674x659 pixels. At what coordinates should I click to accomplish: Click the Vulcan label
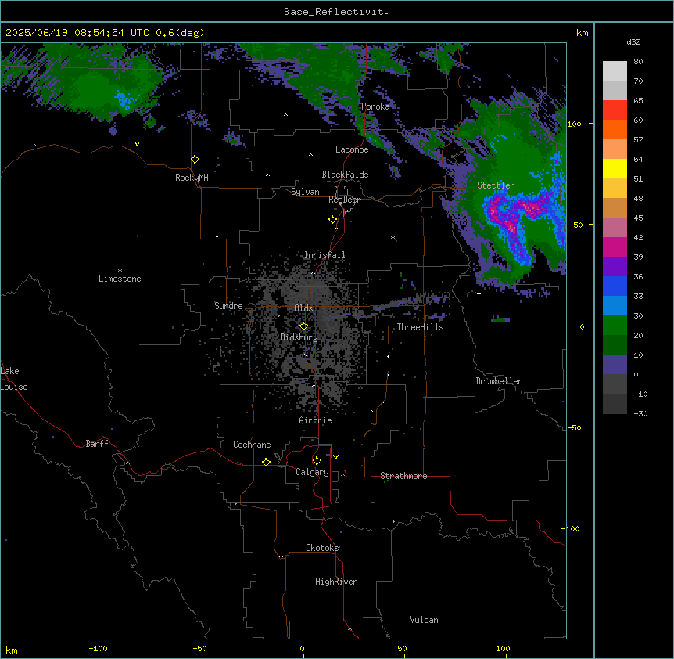[425, 620]
